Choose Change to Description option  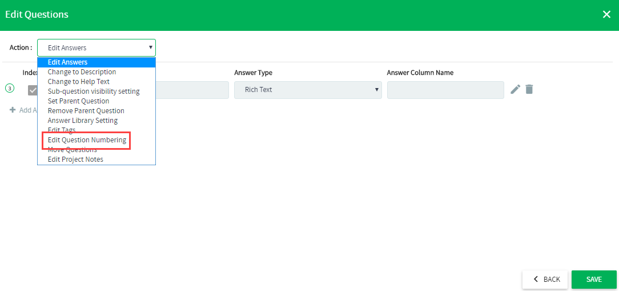[x=97, y=72]
